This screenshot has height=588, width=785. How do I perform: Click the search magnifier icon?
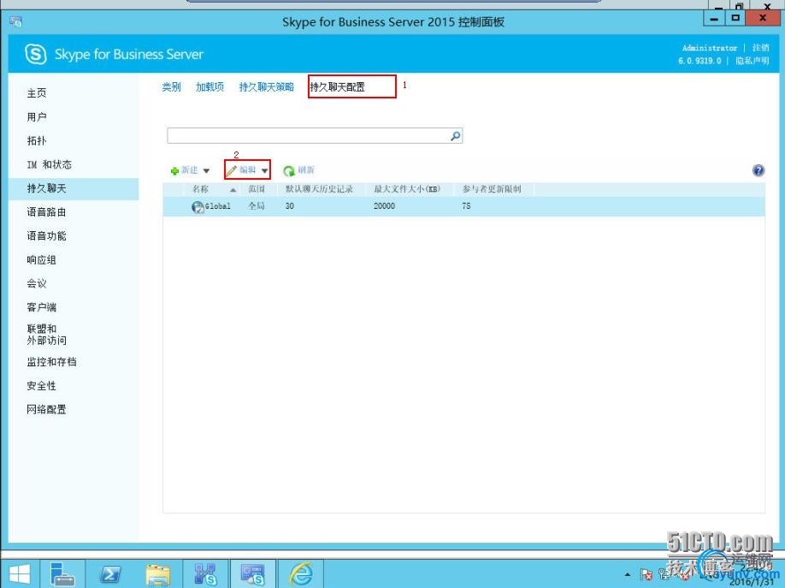pyautogui.click(x=456, y=136)
